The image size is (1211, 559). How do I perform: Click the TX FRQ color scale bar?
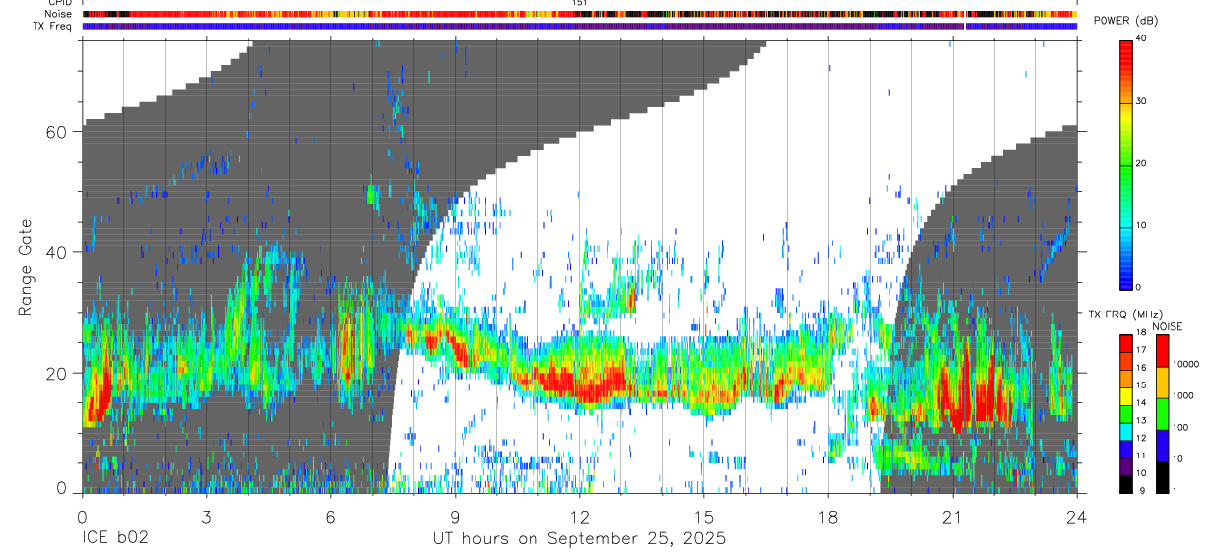click(1126, 414)
